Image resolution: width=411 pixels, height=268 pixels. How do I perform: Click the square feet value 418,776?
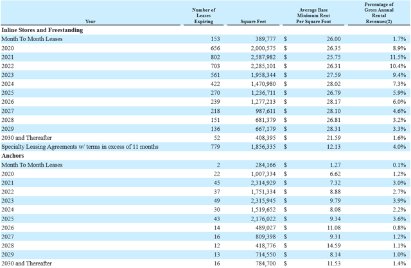pos(265,246)
